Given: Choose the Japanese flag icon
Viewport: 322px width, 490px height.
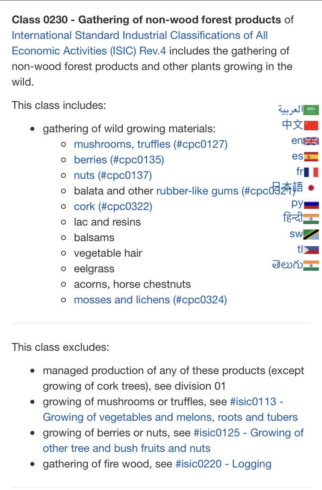Looking at the screenshot, I should [x=311, y=187].
